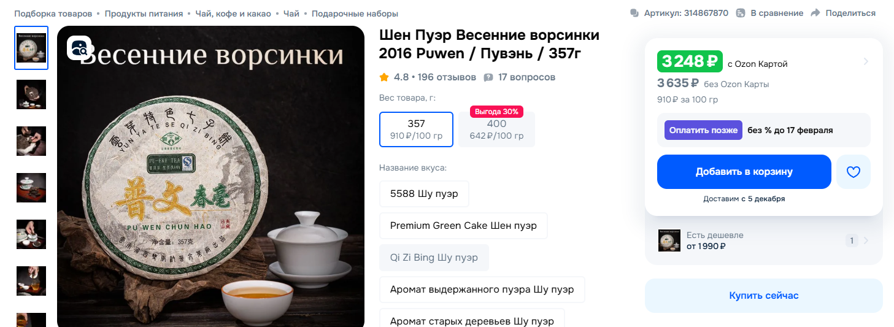The height and width of the screenshot is (327, 894).
Task: Select the second product thumbnail image
Action: [x=31, y=94]
